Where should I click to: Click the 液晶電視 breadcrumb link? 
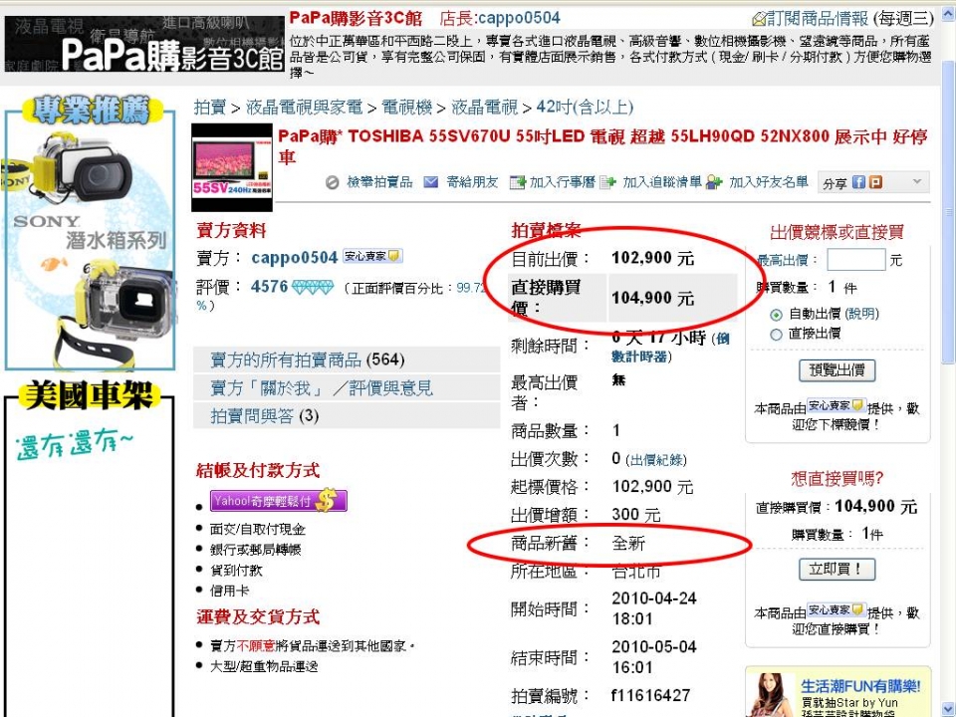click(x=484, y=108)
